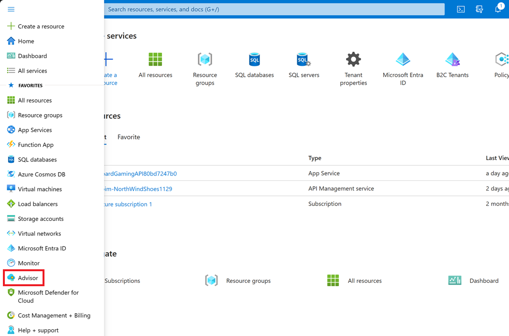This screenshot has height=336, width=509.
Task: Click the Storage accounts icon
Action: pyautogui.click(x=11, y=219)
